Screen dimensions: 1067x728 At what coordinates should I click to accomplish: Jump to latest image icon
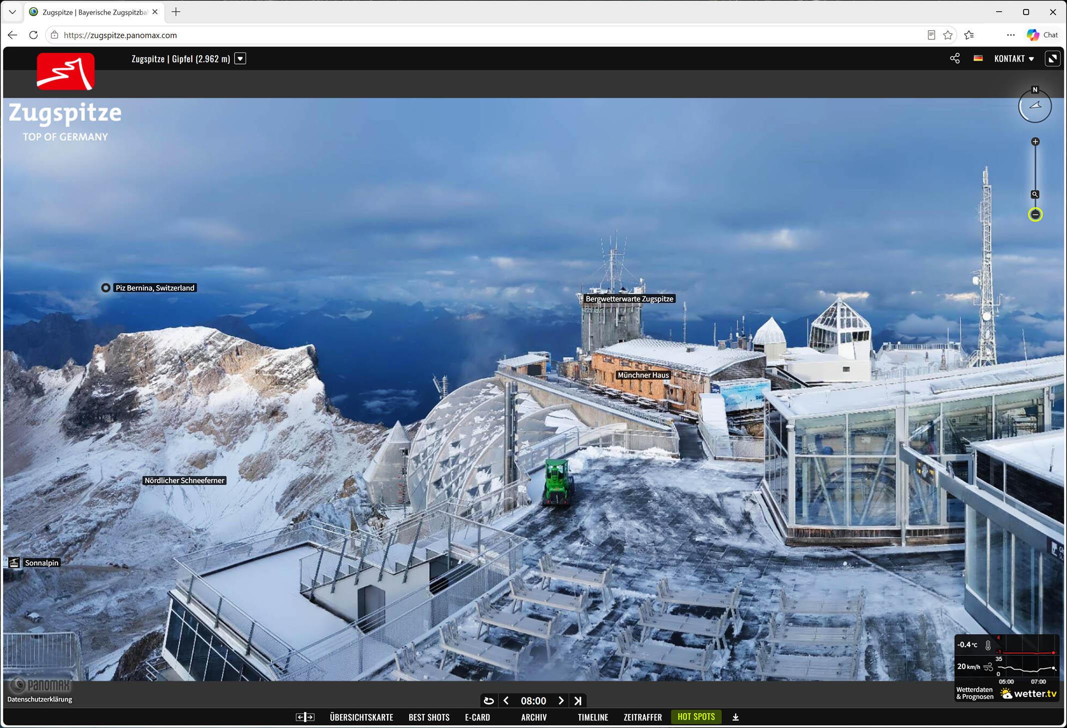[578, 701]
